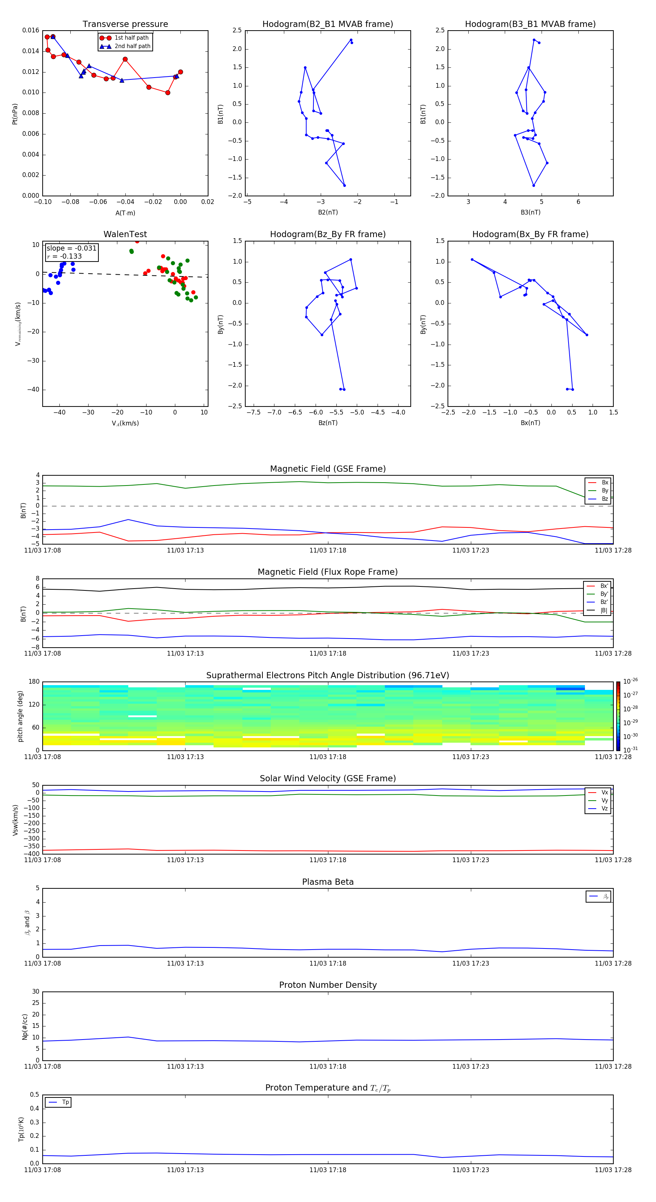Click the "B3(nT)" x-axis label

pyautogui.click(x=530, y=212)
